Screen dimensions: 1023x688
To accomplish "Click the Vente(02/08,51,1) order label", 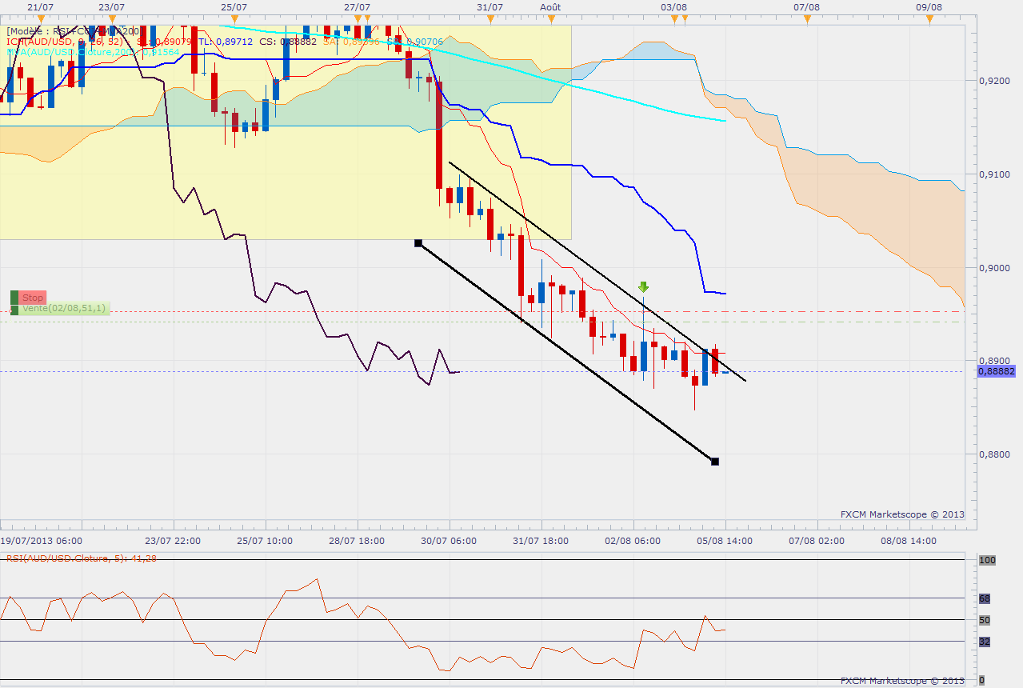I will pos(62,308).
